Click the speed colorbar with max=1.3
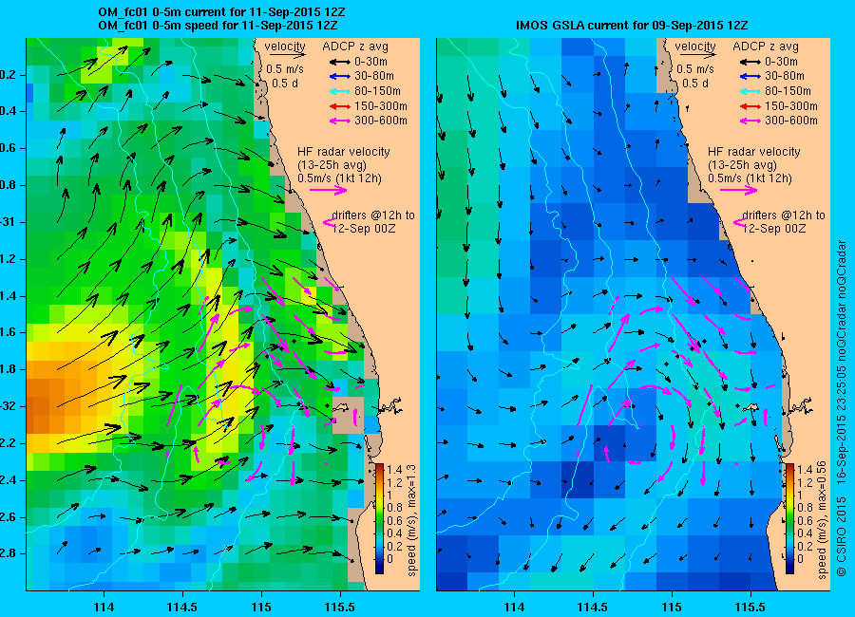Viewport: 855px width, 617px height. pos(379,518)
